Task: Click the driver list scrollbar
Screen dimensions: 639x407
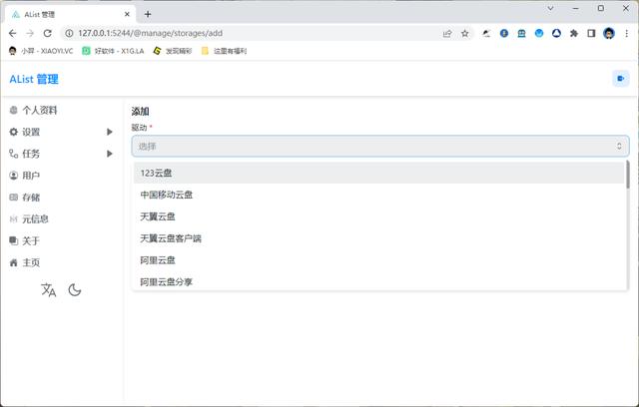Action: click(x=628, y=175)
